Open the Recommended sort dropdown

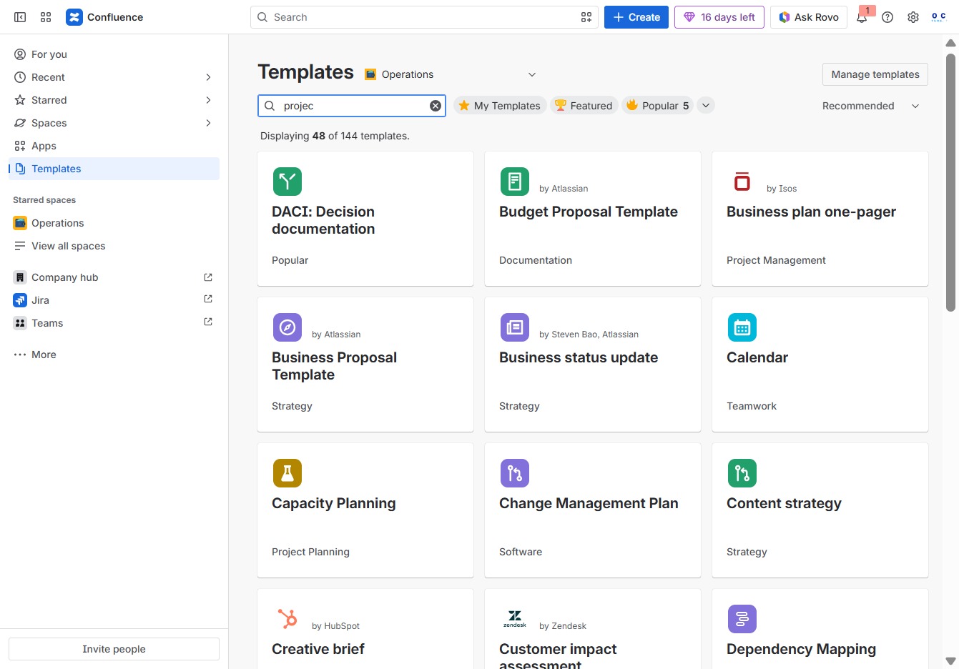(x=871, y=106)
